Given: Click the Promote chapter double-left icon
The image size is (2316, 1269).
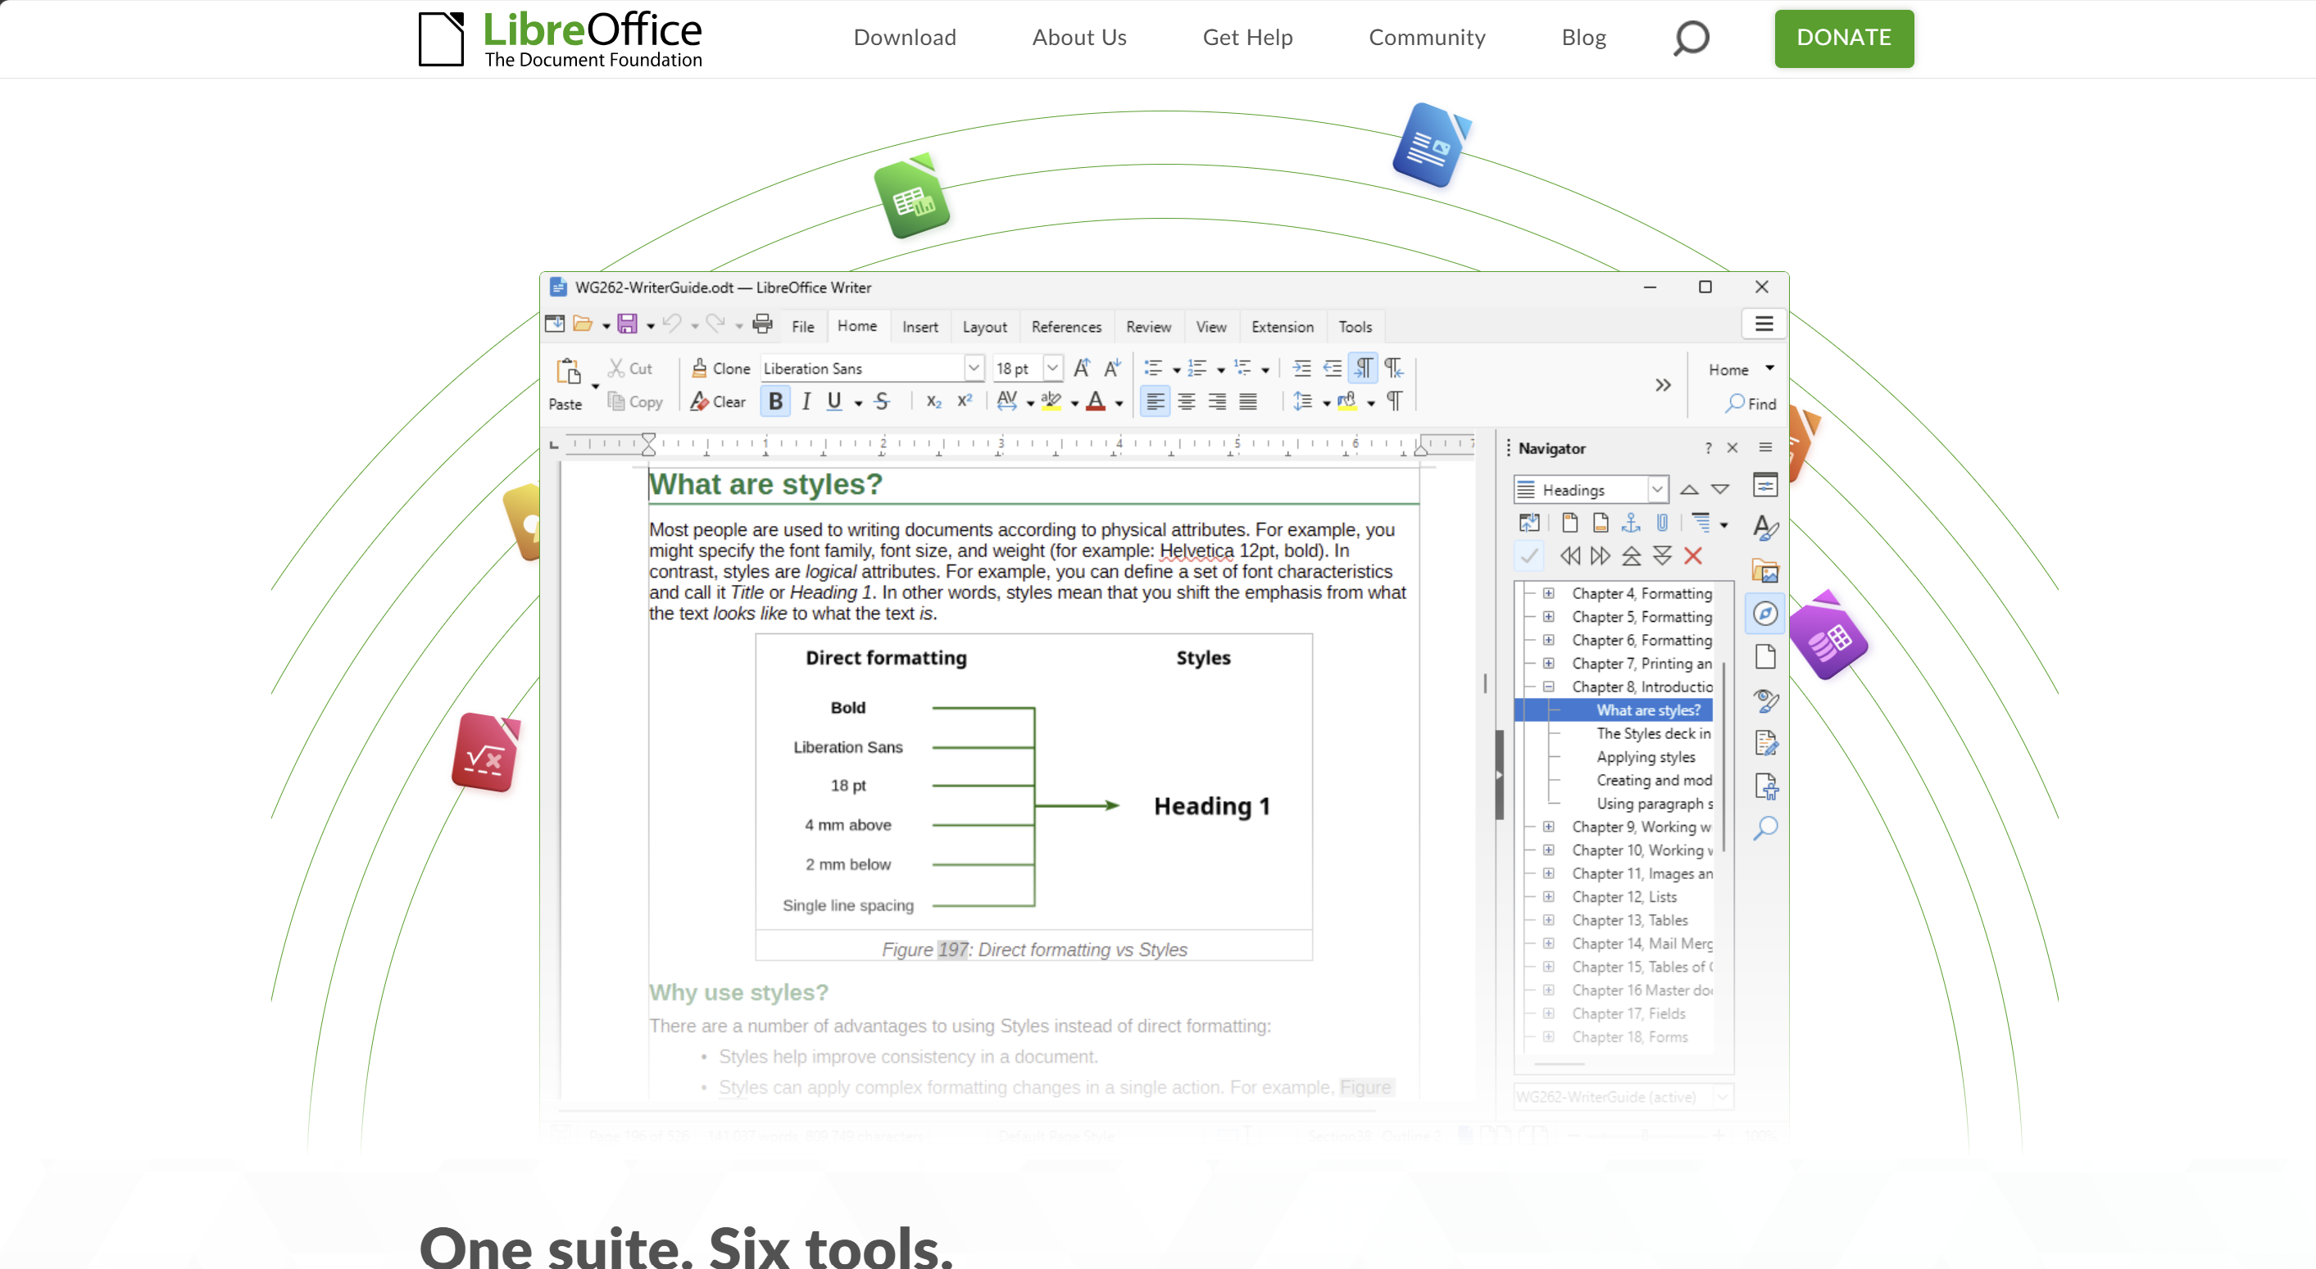Looking at the screenshot, I should click(x=1569, y=556).
